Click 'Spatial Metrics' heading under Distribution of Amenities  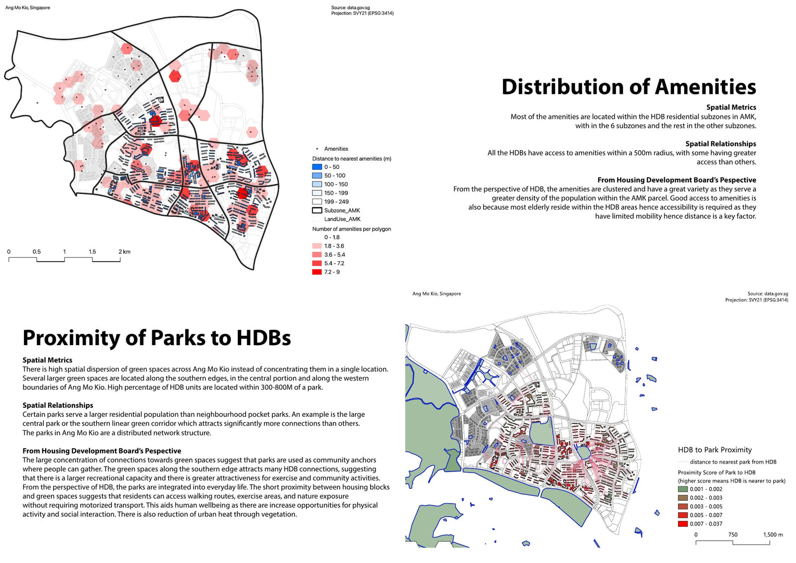point(731,107)
